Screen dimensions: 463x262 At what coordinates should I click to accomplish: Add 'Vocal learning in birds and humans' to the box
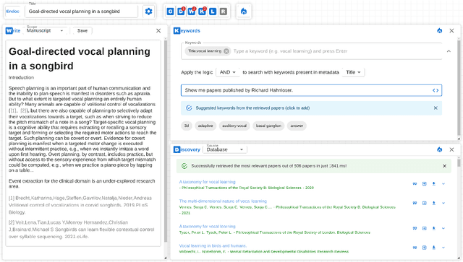(x=425, y=248)
